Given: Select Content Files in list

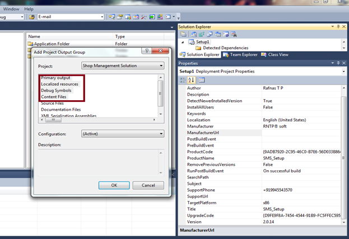Looking at the screenshot, I should tap(54, 97).
